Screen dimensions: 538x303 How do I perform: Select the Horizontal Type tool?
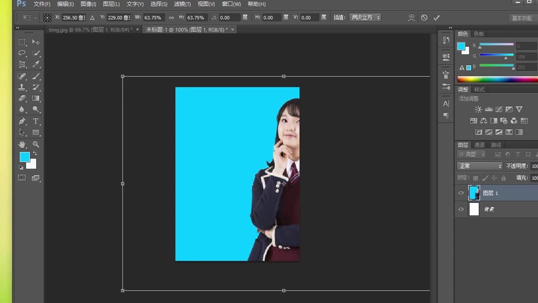pos(36,121)
